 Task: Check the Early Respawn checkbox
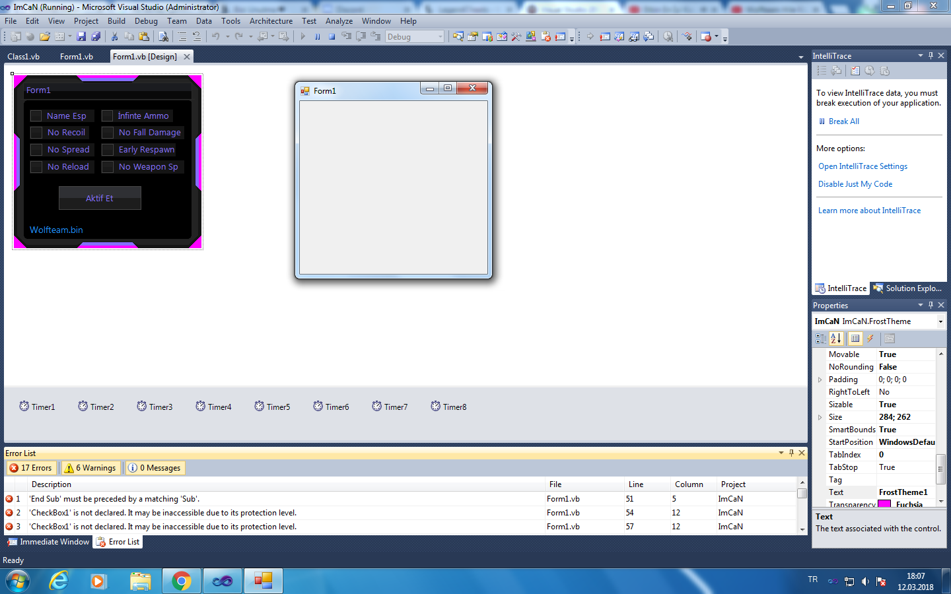[108, 150]
